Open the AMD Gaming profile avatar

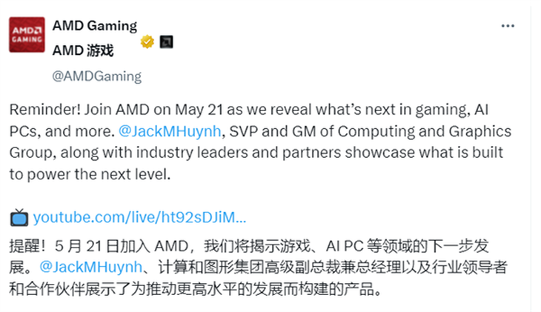[x=27, y=35]
